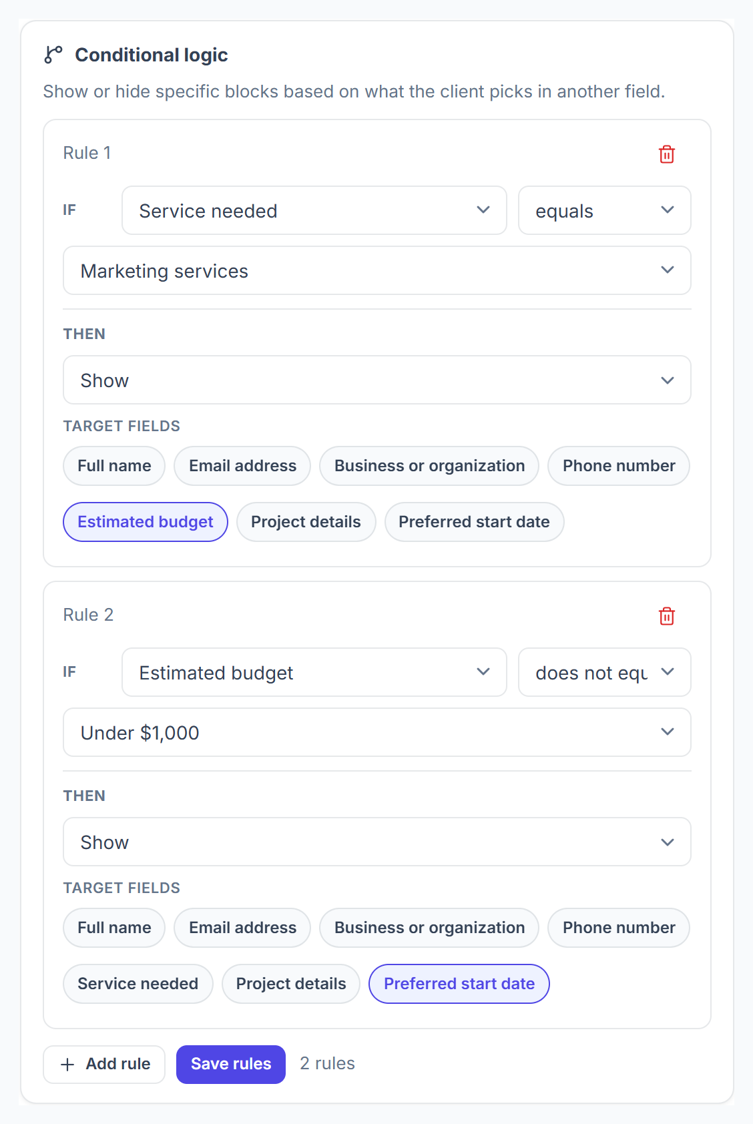Open 'Marketing services' value dropdown
The height and width of the screenshot is (1124, 753).
[377, 270]
